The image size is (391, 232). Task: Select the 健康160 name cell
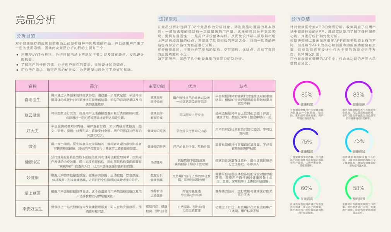[x=32, y=162]
